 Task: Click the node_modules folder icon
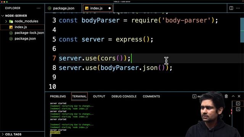11,21
